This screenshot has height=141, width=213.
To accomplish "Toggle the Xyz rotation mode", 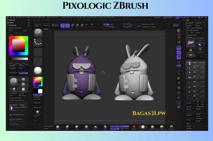I will [179, 66].
